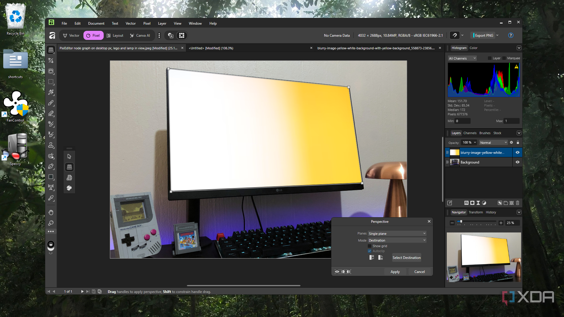Apply the perspective transform
The image size is (564, 317).
pyautogui.click(x=395, y=272)
